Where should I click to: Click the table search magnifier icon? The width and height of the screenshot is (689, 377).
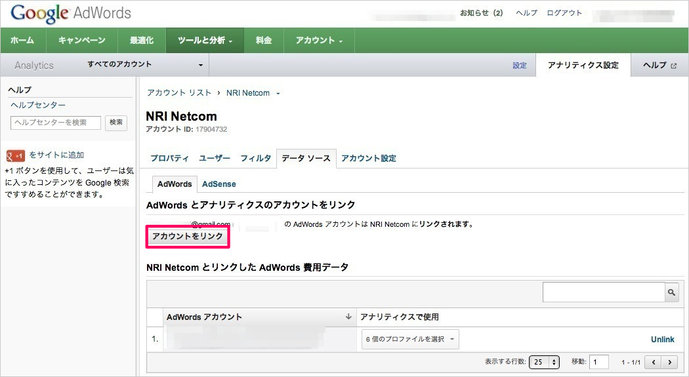pyautogui.click(x=671, y=292)
